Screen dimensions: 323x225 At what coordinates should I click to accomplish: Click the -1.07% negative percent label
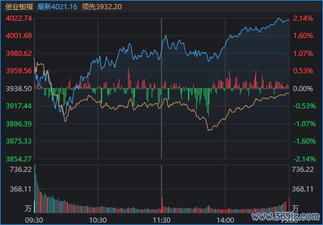tap(305, 124)
